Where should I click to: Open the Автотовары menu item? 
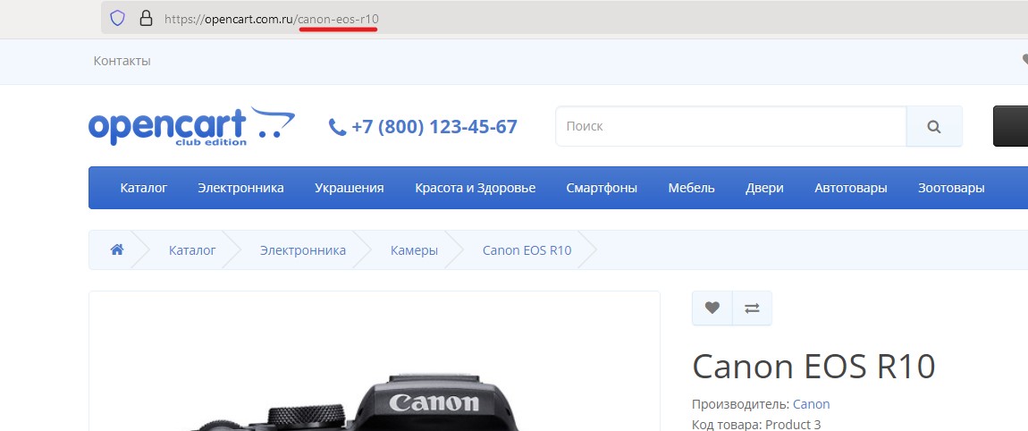click(x=851, y=189)
